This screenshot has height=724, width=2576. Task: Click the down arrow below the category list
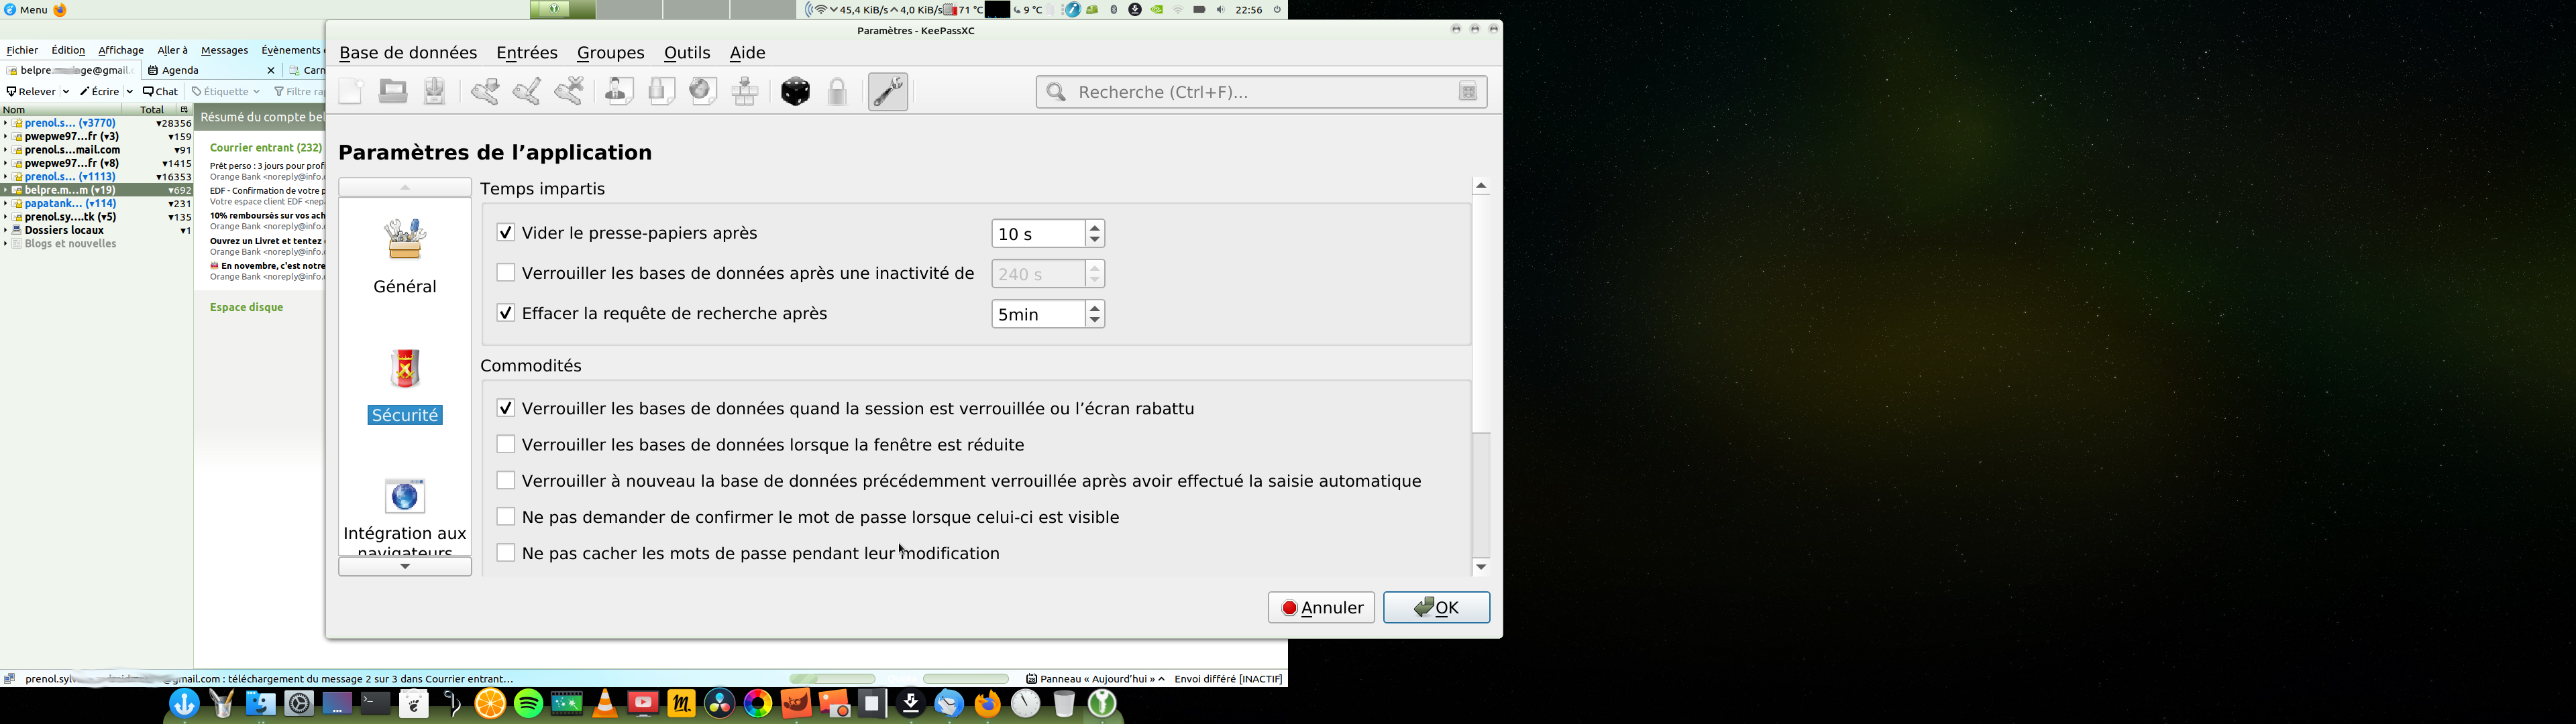404,566
